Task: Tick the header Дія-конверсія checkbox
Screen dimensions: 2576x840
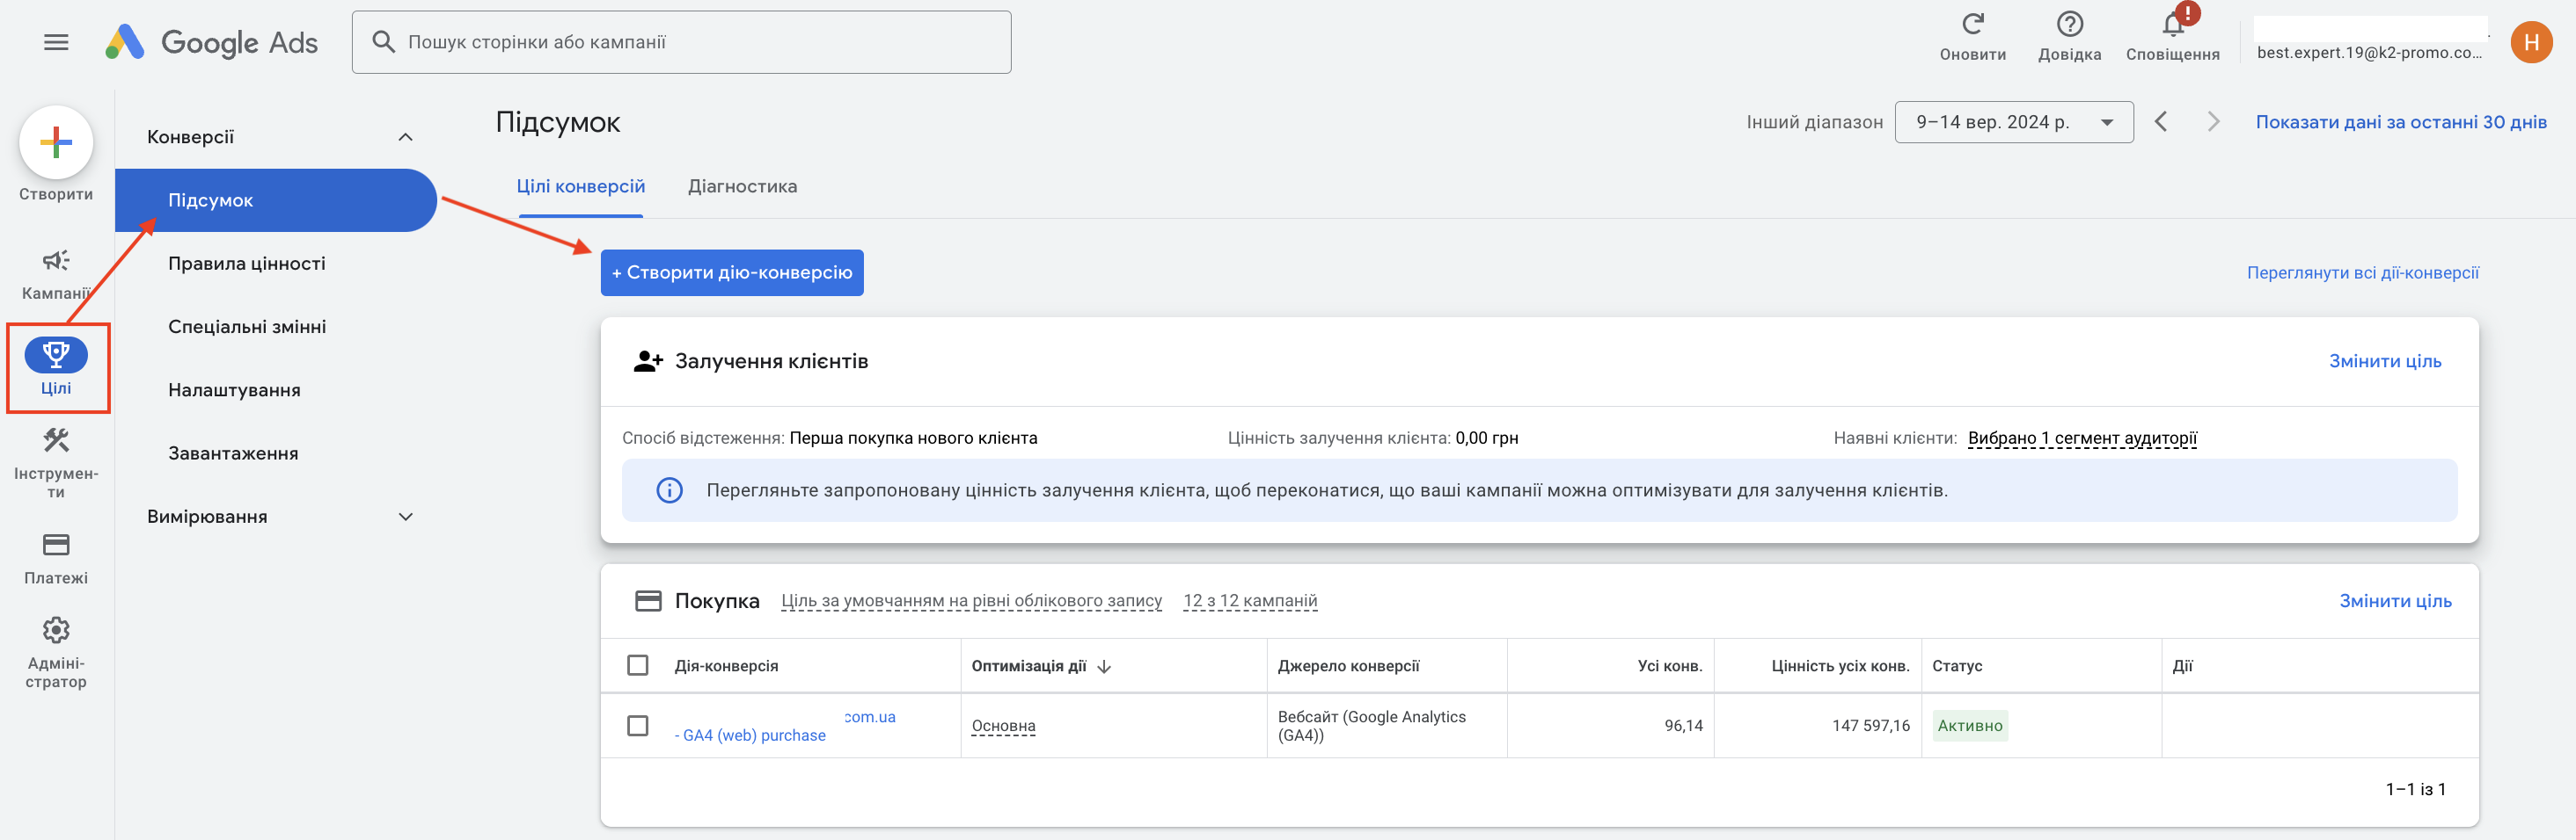Action: (637, 665)
